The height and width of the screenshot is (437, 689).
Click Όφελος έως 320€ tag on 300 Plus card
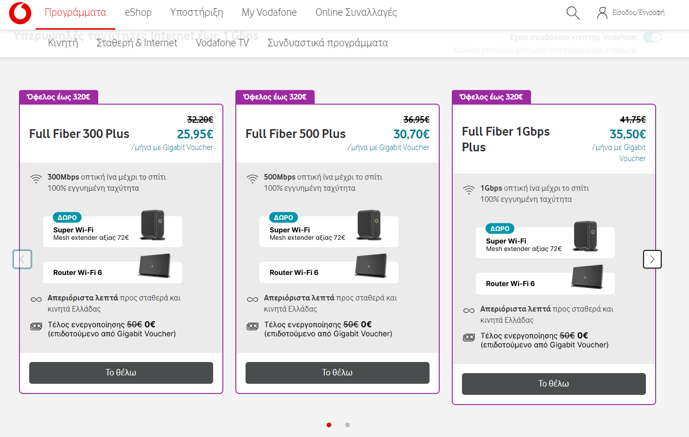click(58, 97)
